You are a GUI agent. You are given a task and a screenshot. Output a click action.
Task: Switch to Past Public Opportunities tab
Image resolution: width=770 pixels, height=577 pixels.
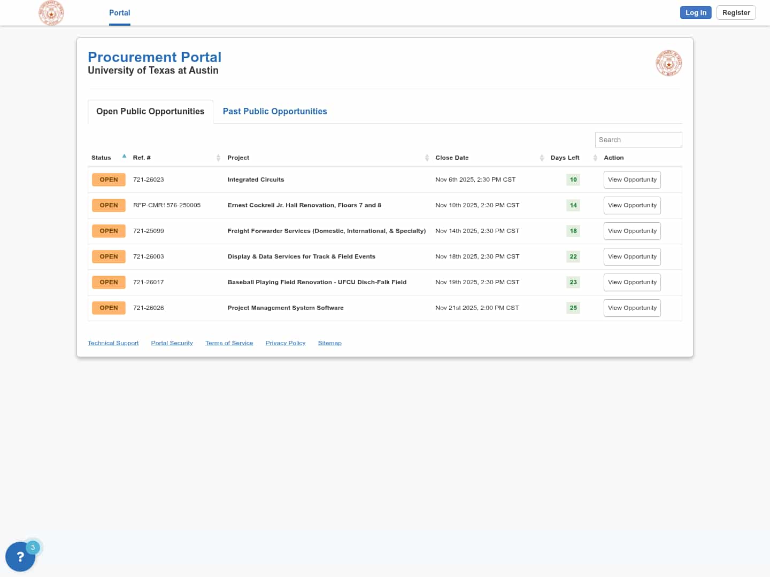[275, 111]
